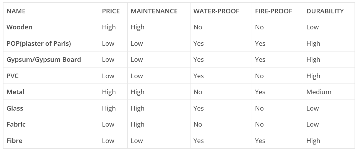Select the PVC row name

(x=13, y=76)
